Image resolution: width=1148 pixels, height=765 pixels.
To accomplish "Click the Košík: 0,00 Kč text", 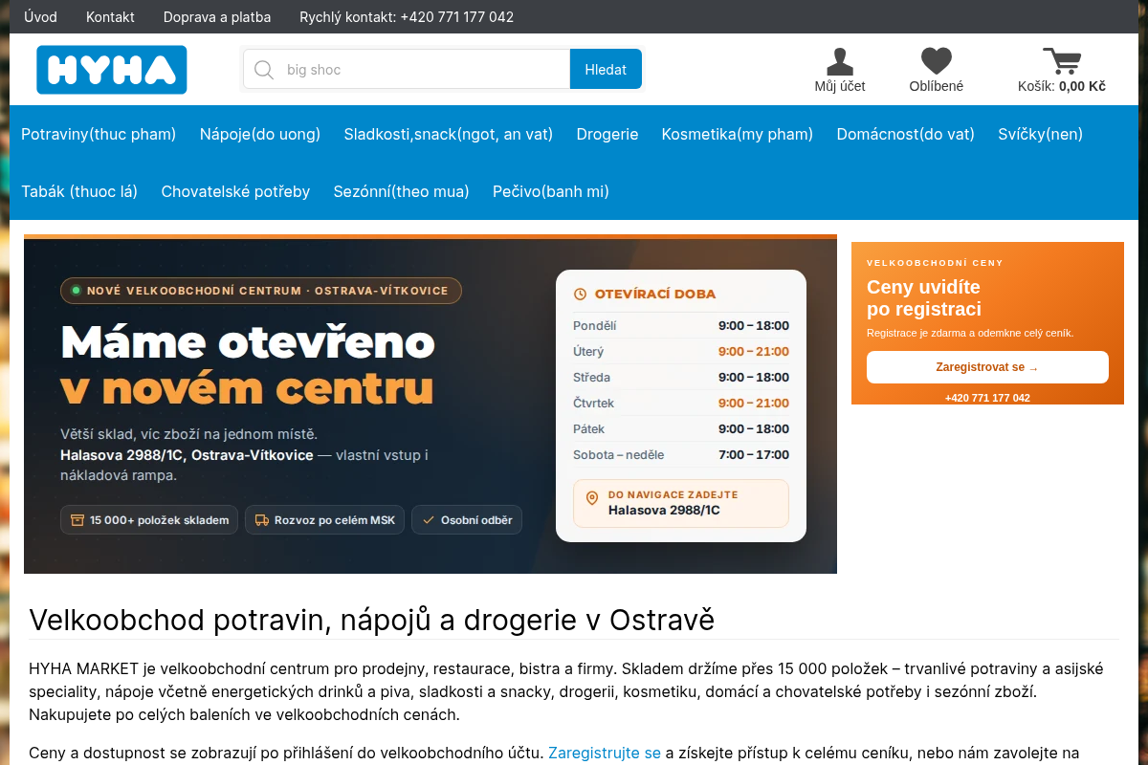I will click(1062, 86).
